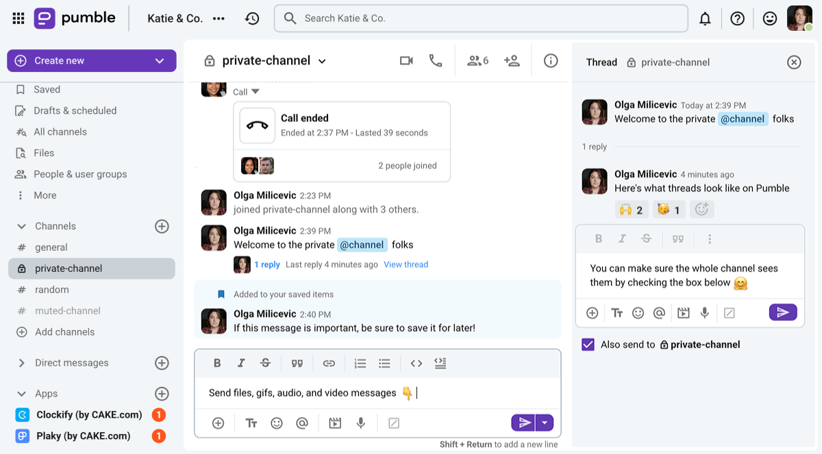Open notifications via the bell icon
This screenshot has width=822, height=454.
click(x=705, y=18)
